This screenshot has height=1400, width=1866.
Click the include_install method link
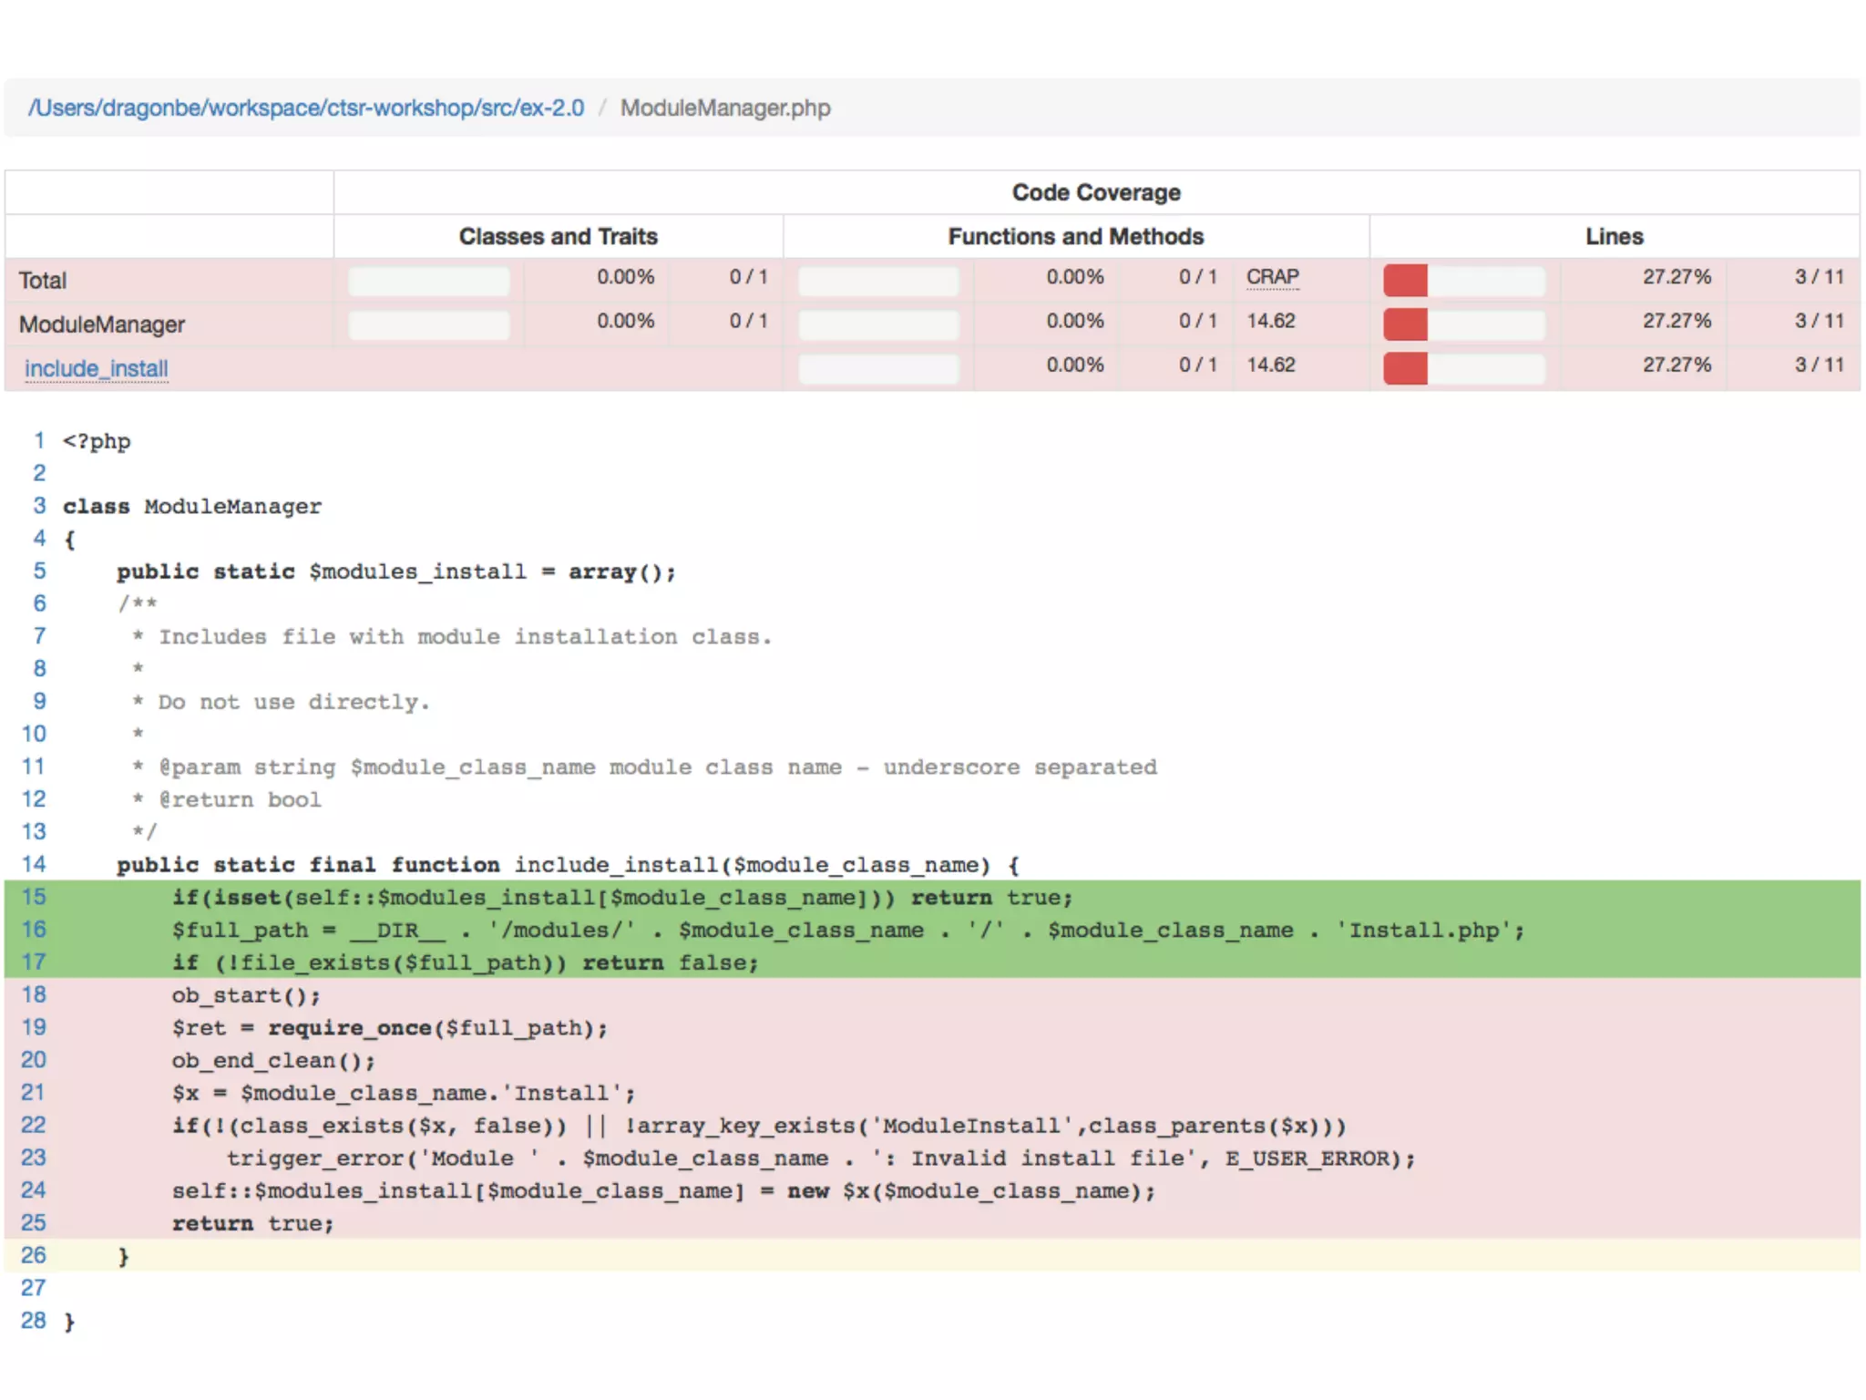(97, 368)
